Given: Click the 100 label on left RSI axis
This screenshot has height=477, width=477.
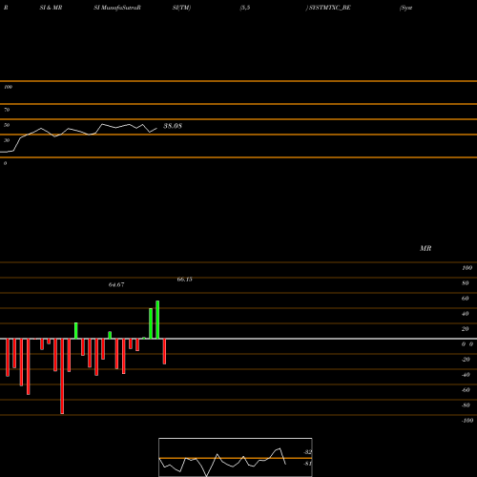Looking at the screenshot, I should (x=8, y=87).
